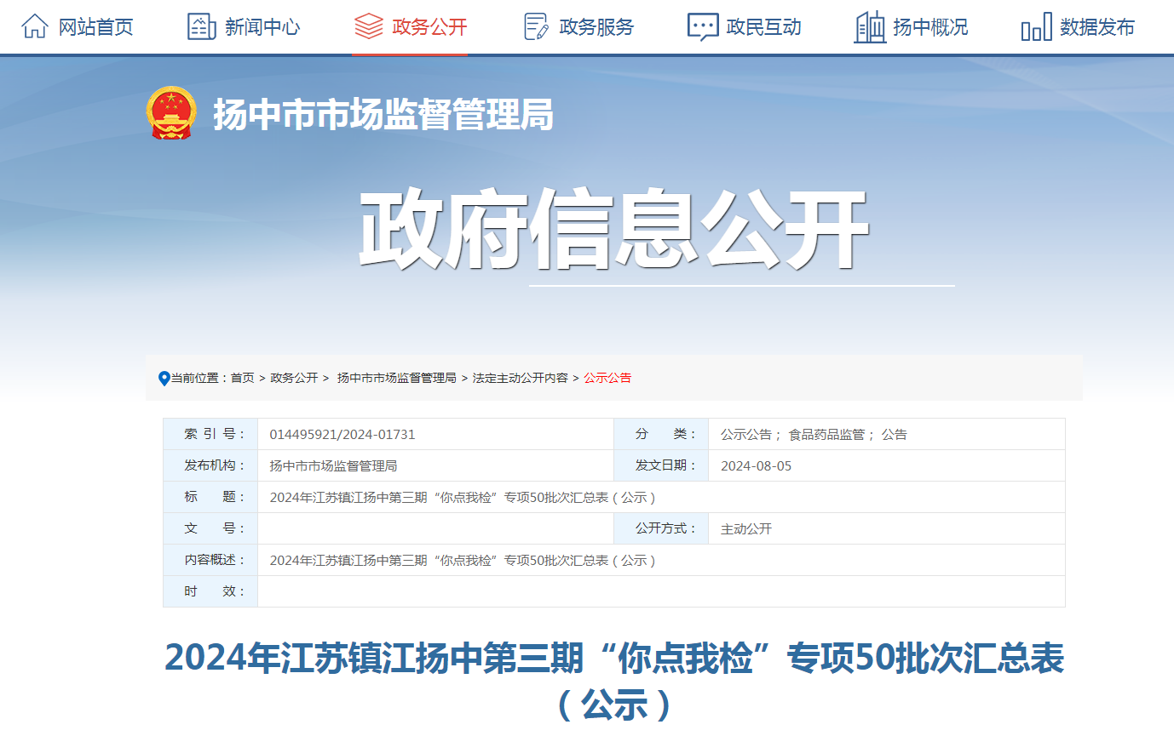Open the 网站首页 menu item
Screen dimensions: 1174x736
click(96, 27)
